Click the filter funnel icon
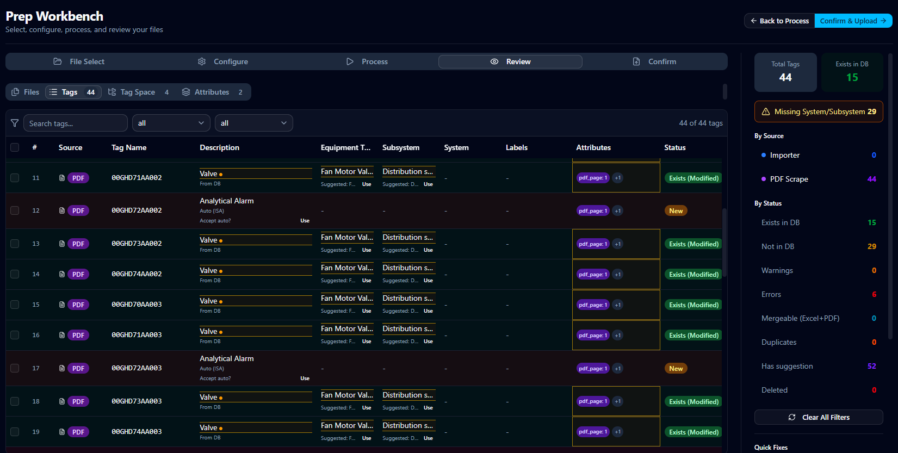The height and width of the screenshot is (453, 898). 15,123
